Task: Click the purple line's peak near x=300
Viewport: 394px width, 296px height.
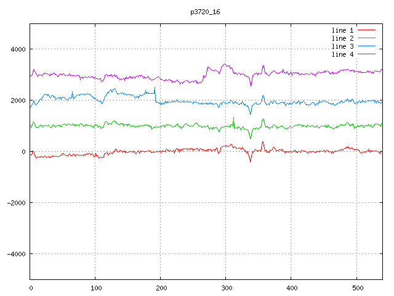Action: click(x=225, y=64)
